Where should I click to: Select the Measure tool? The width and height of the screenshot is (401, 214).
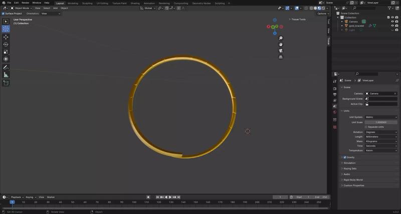(x=6, y=74)
